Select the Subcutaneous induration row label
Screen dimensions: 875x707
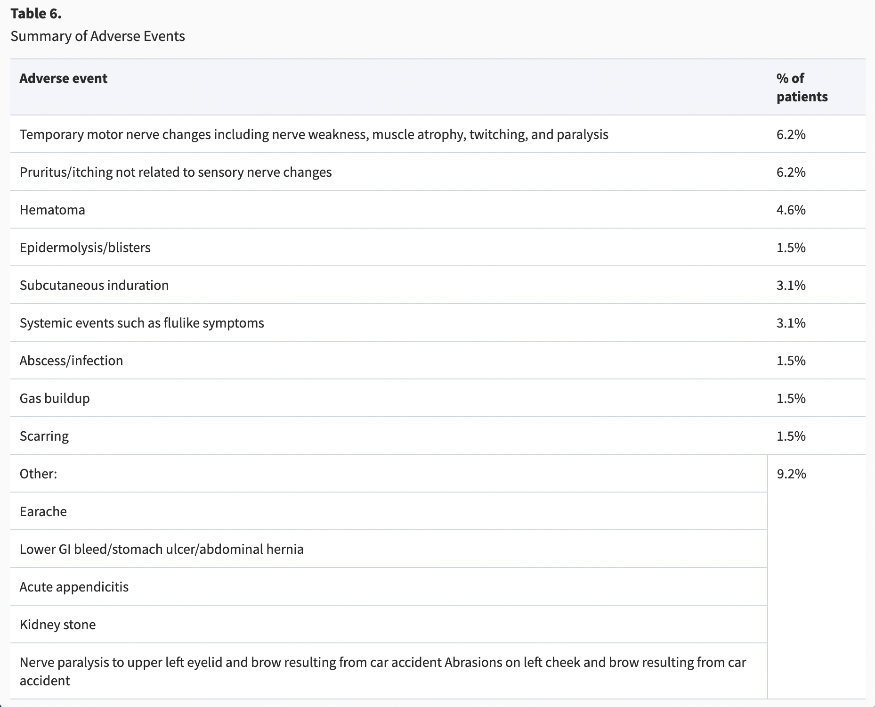94,286
